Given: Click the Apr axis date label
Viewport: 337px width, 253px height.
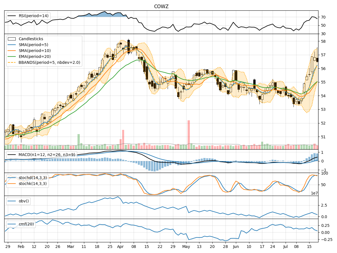Looking at the screenshot, I should [121, 246].
